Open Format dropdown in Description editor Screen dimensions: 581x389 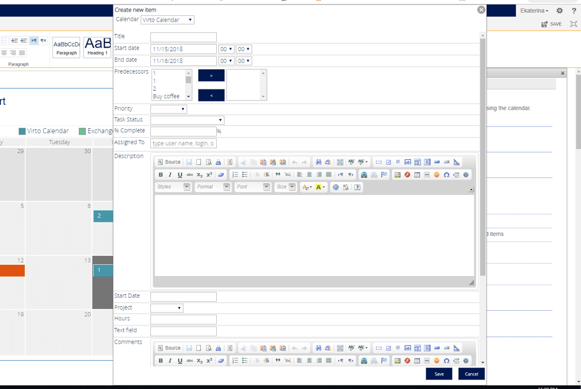pos(213,187)
